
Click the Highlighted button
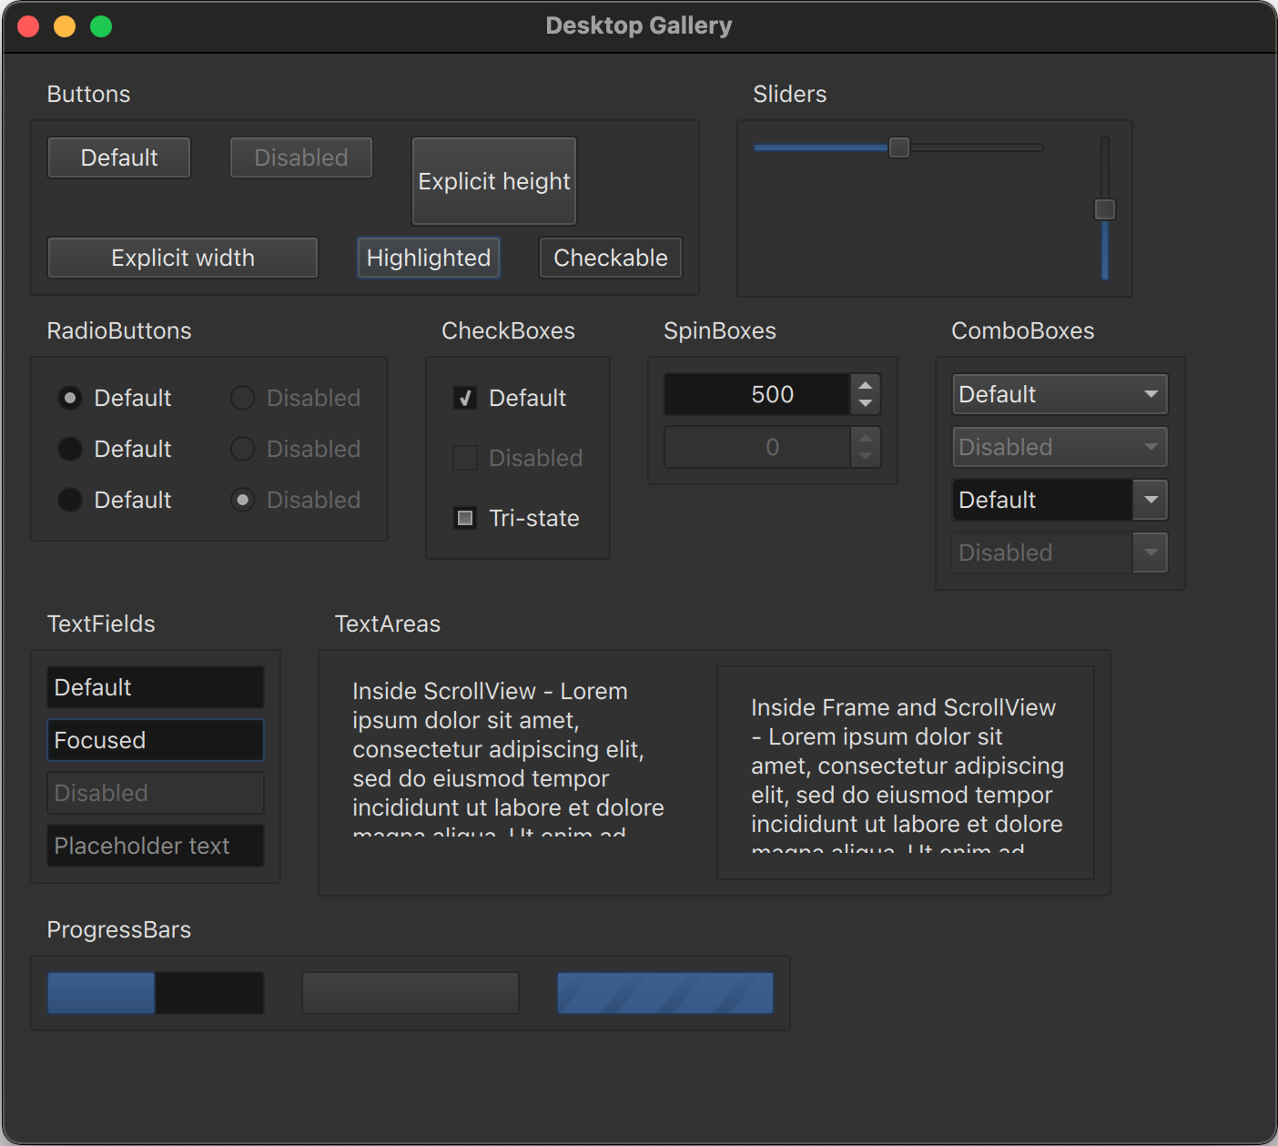click(x=428, y=258)
